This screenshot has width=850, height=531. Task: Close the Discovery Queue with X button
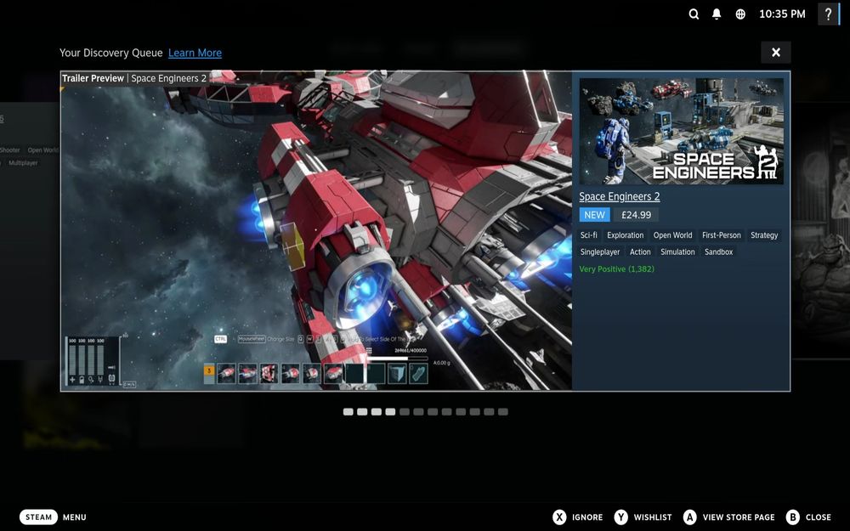(x=776, y=52)
